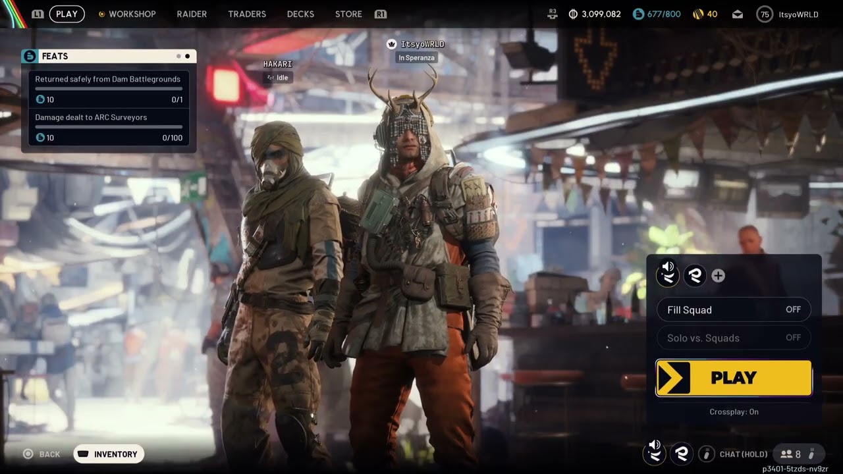Switch to first FEATS page dot
Screen dimensions: 843x474
tap(178, 56)
